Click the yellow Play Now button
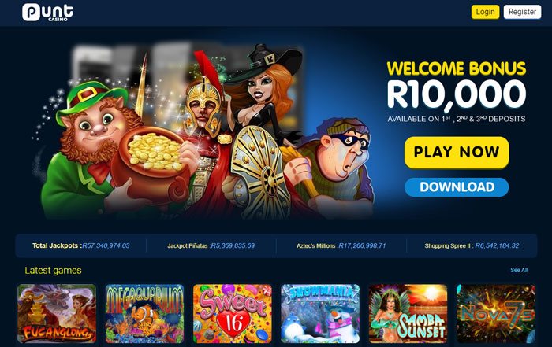Viewport: 552px width, 347px height. (457, 152)
